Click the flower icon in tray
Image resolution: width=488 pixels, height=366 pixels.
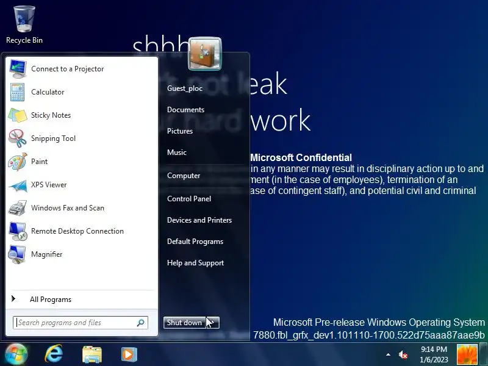(467, 354)
